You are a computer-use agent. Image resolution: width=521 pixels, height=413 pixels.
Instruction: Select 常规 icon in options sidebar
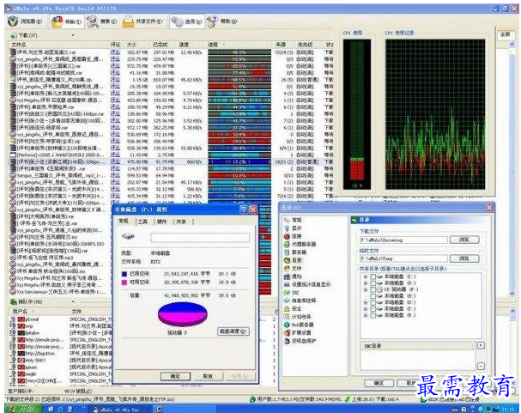[x=287, y=220]
